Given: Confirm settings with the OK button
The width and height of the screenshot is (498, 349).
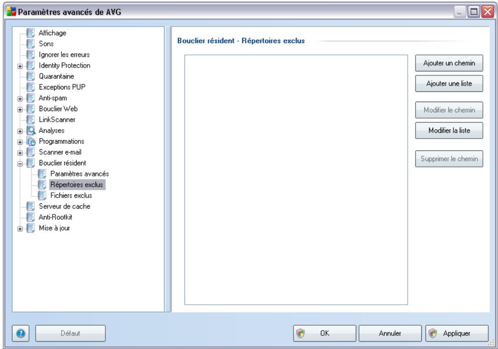Looking at the screenshot, I should (x=325, y=333).
